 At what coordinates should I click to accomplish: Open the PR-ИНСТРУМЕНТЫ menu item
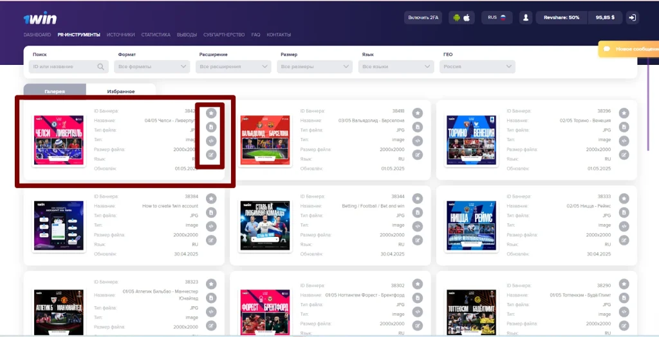tap(79, 35)
